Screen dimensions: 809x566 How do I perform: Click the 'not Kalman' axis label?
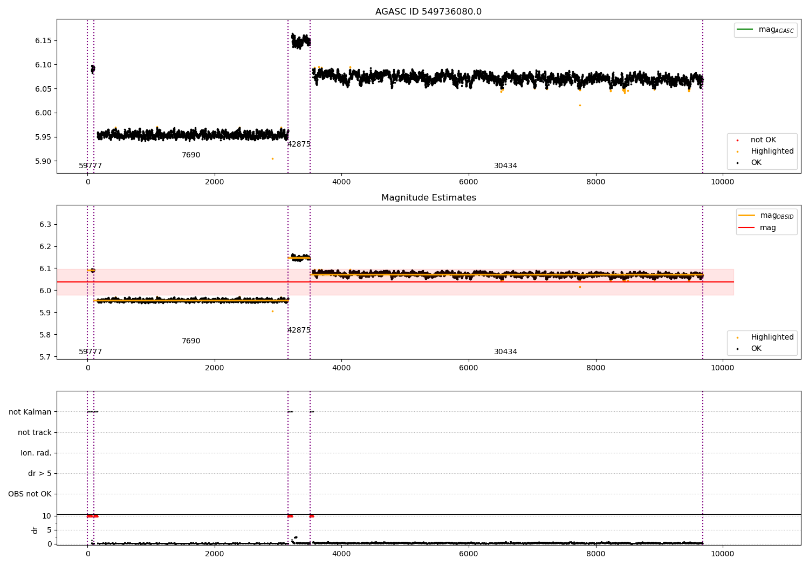pos(30,412)
